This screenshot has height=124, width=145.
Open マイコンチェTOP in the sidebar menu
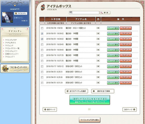11,40
